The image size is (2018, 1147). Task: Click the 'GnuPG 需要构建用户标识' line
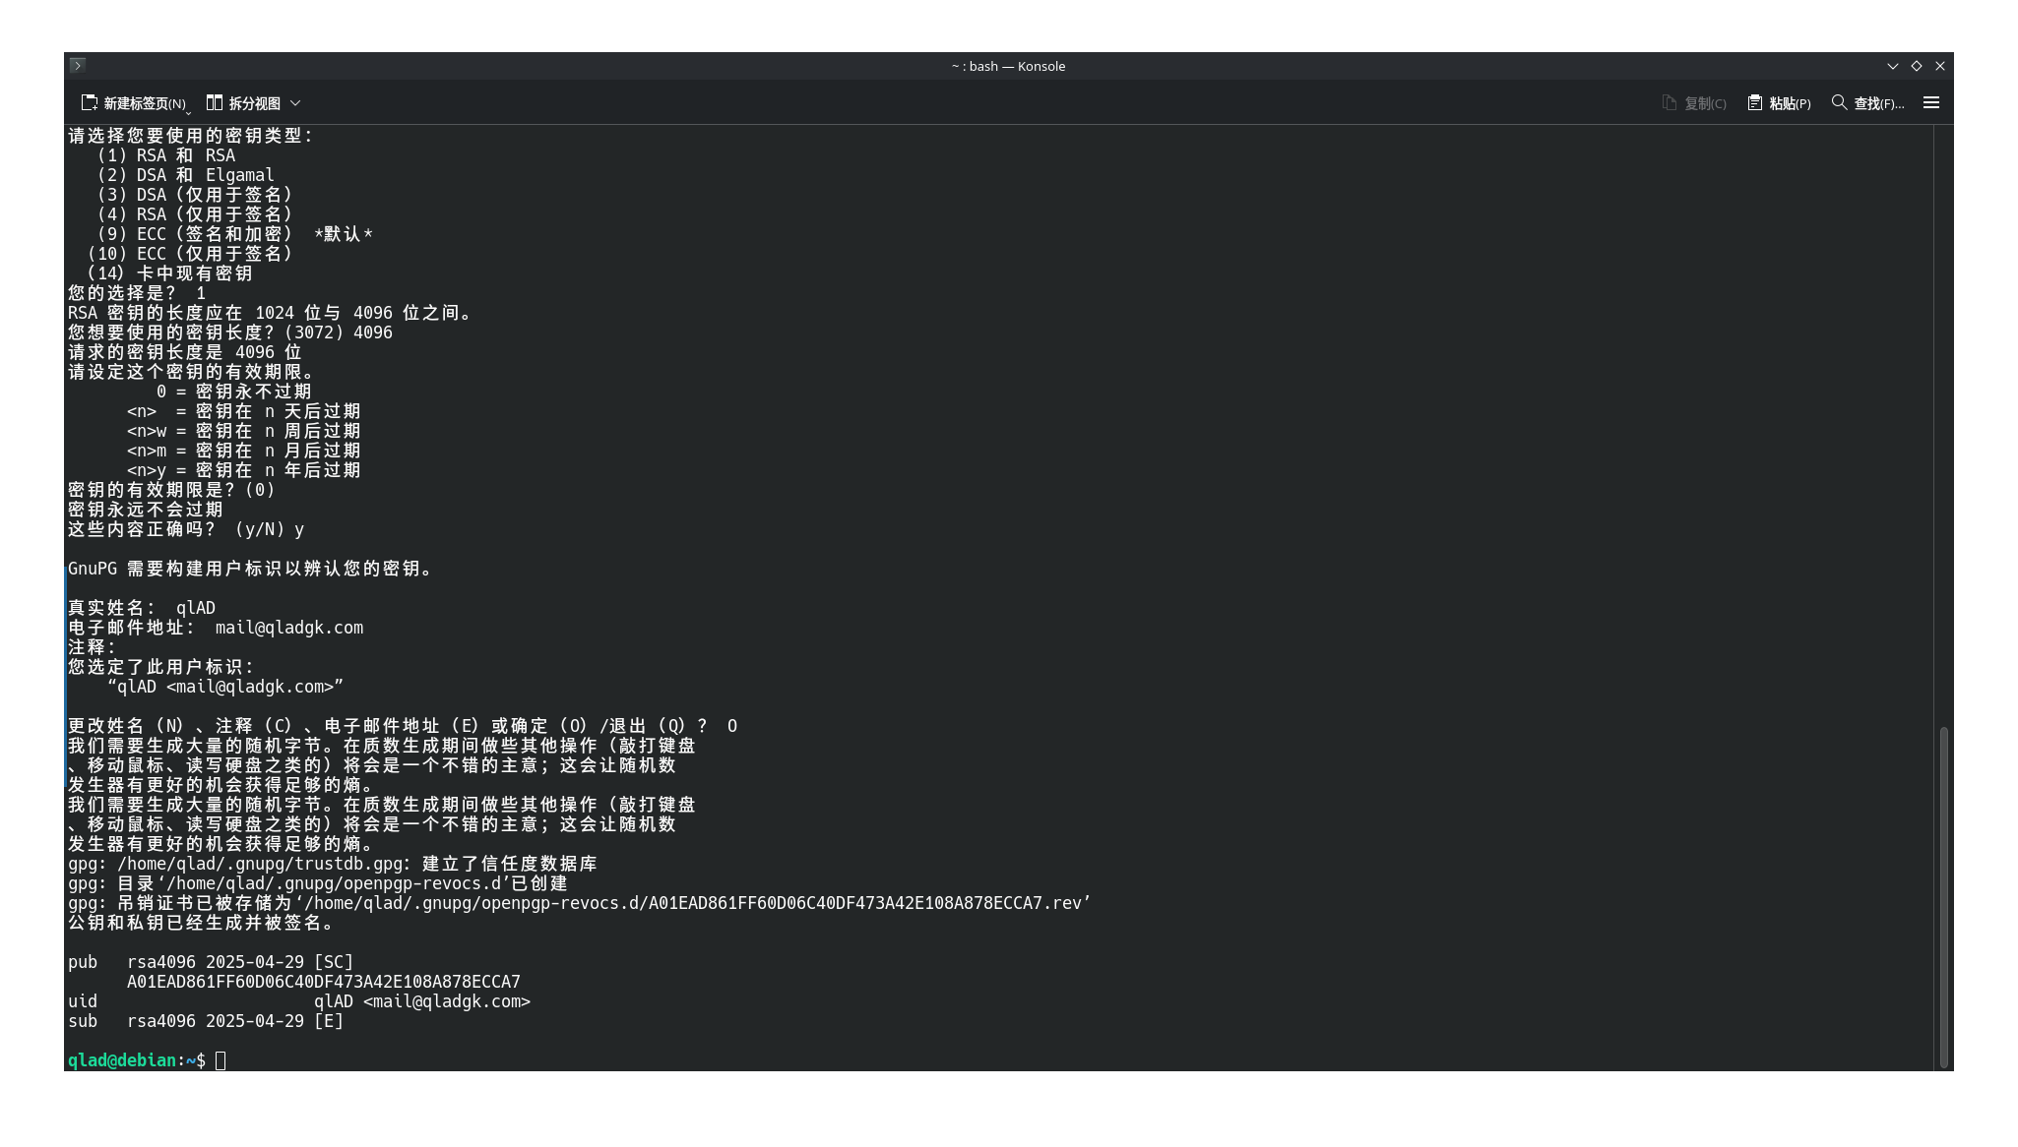[251, 569]
